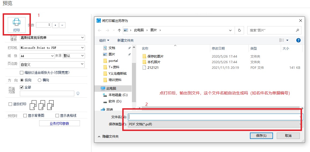
Task: Open the view options dropdown arrow
Action: point(287,40)
